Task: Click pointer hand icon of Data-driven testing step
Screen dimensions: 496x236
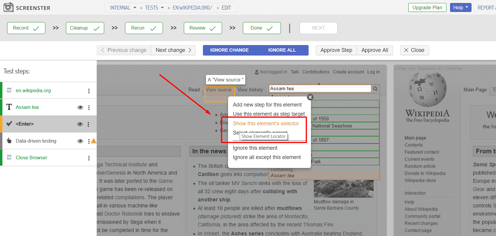Action: pyautogui.click(x=9, y=141)
